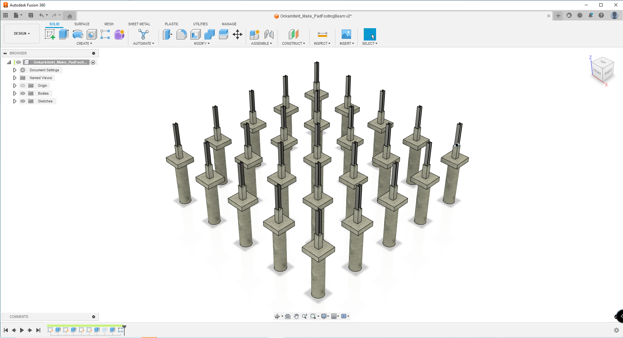
Task: Open the MANAGE ribbon tab
Action: pos(229,24)
